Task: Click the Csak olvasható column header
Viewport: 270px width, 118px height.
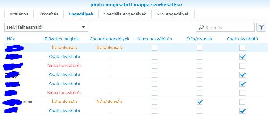Action: (242, 39)
